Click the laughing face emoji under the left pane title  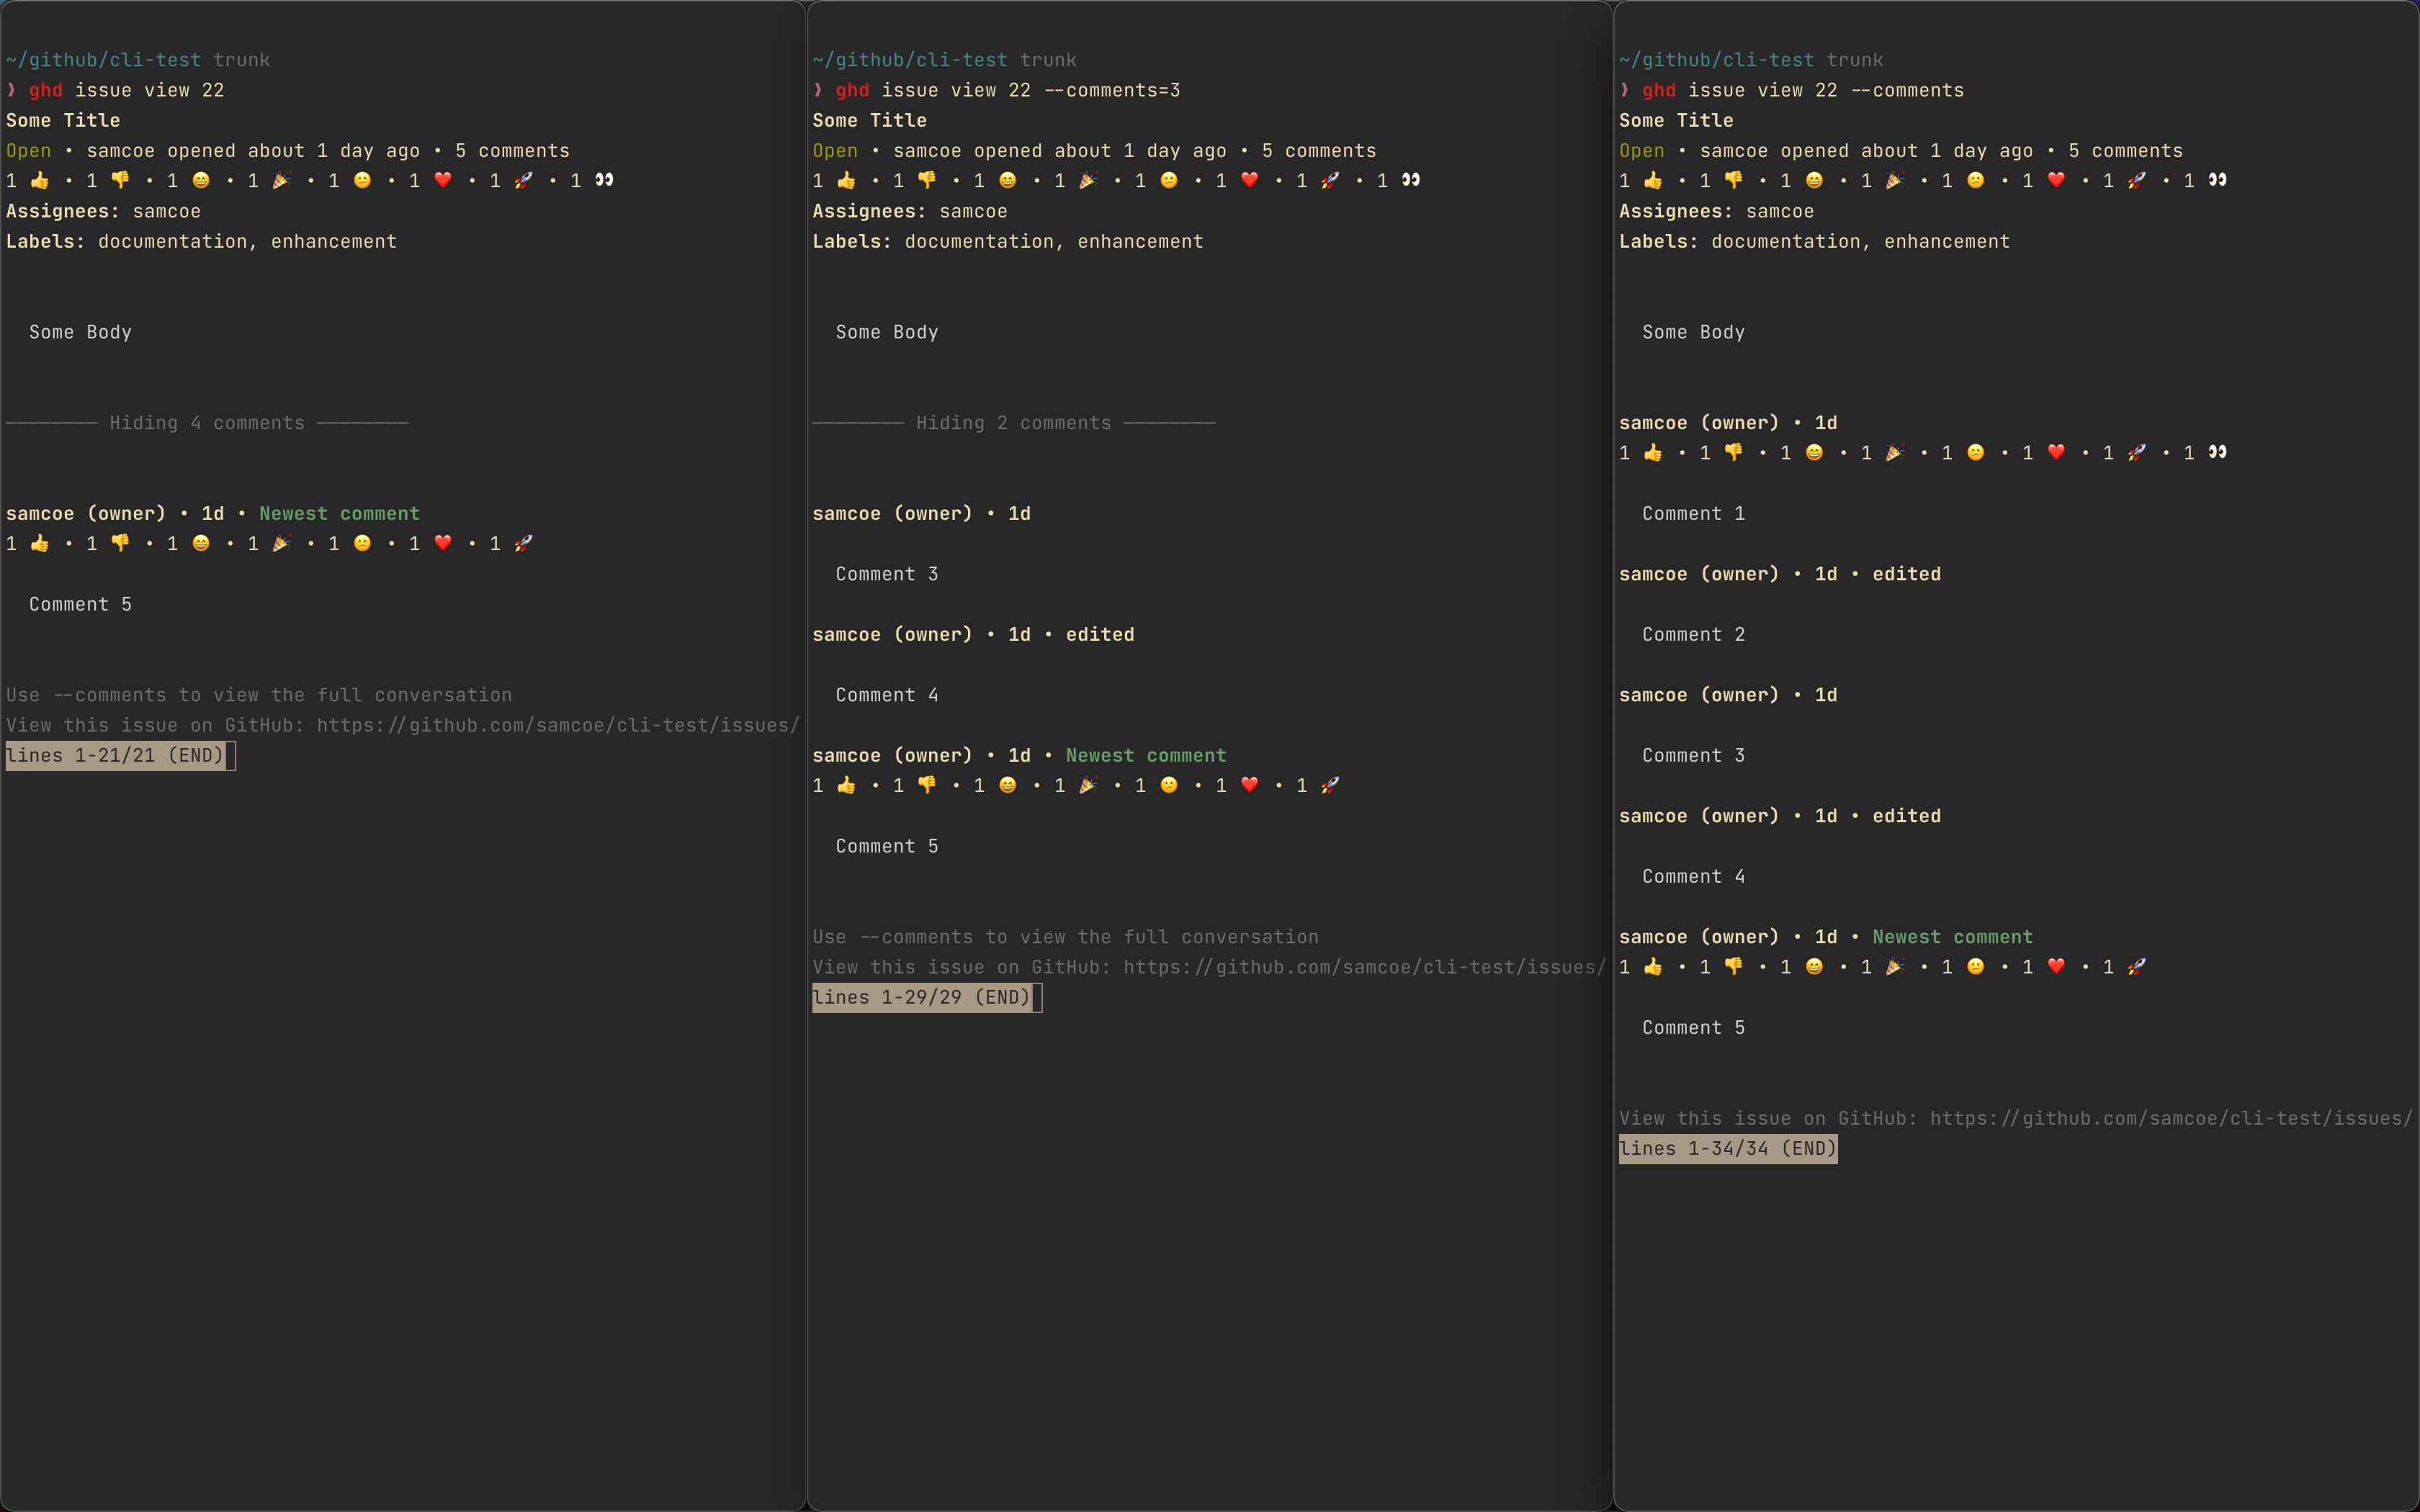pyautogui.click(x=201, y=180)
